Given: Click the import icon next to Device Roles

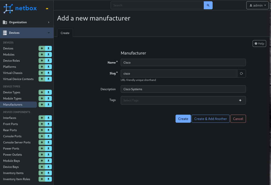Looking at the screenshot, I should (x=48, y=61).
